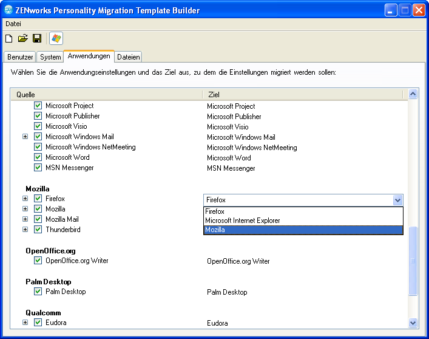Switch to the System tab

(50, 57)
